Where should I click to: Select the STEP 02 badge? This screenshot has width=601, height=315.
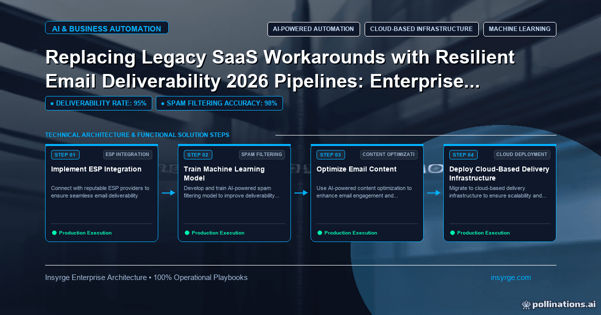tap(198, 155)
